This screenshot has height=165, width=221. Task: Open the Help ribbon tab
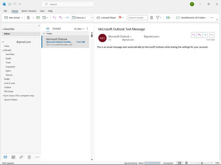(x=50, y=11)
